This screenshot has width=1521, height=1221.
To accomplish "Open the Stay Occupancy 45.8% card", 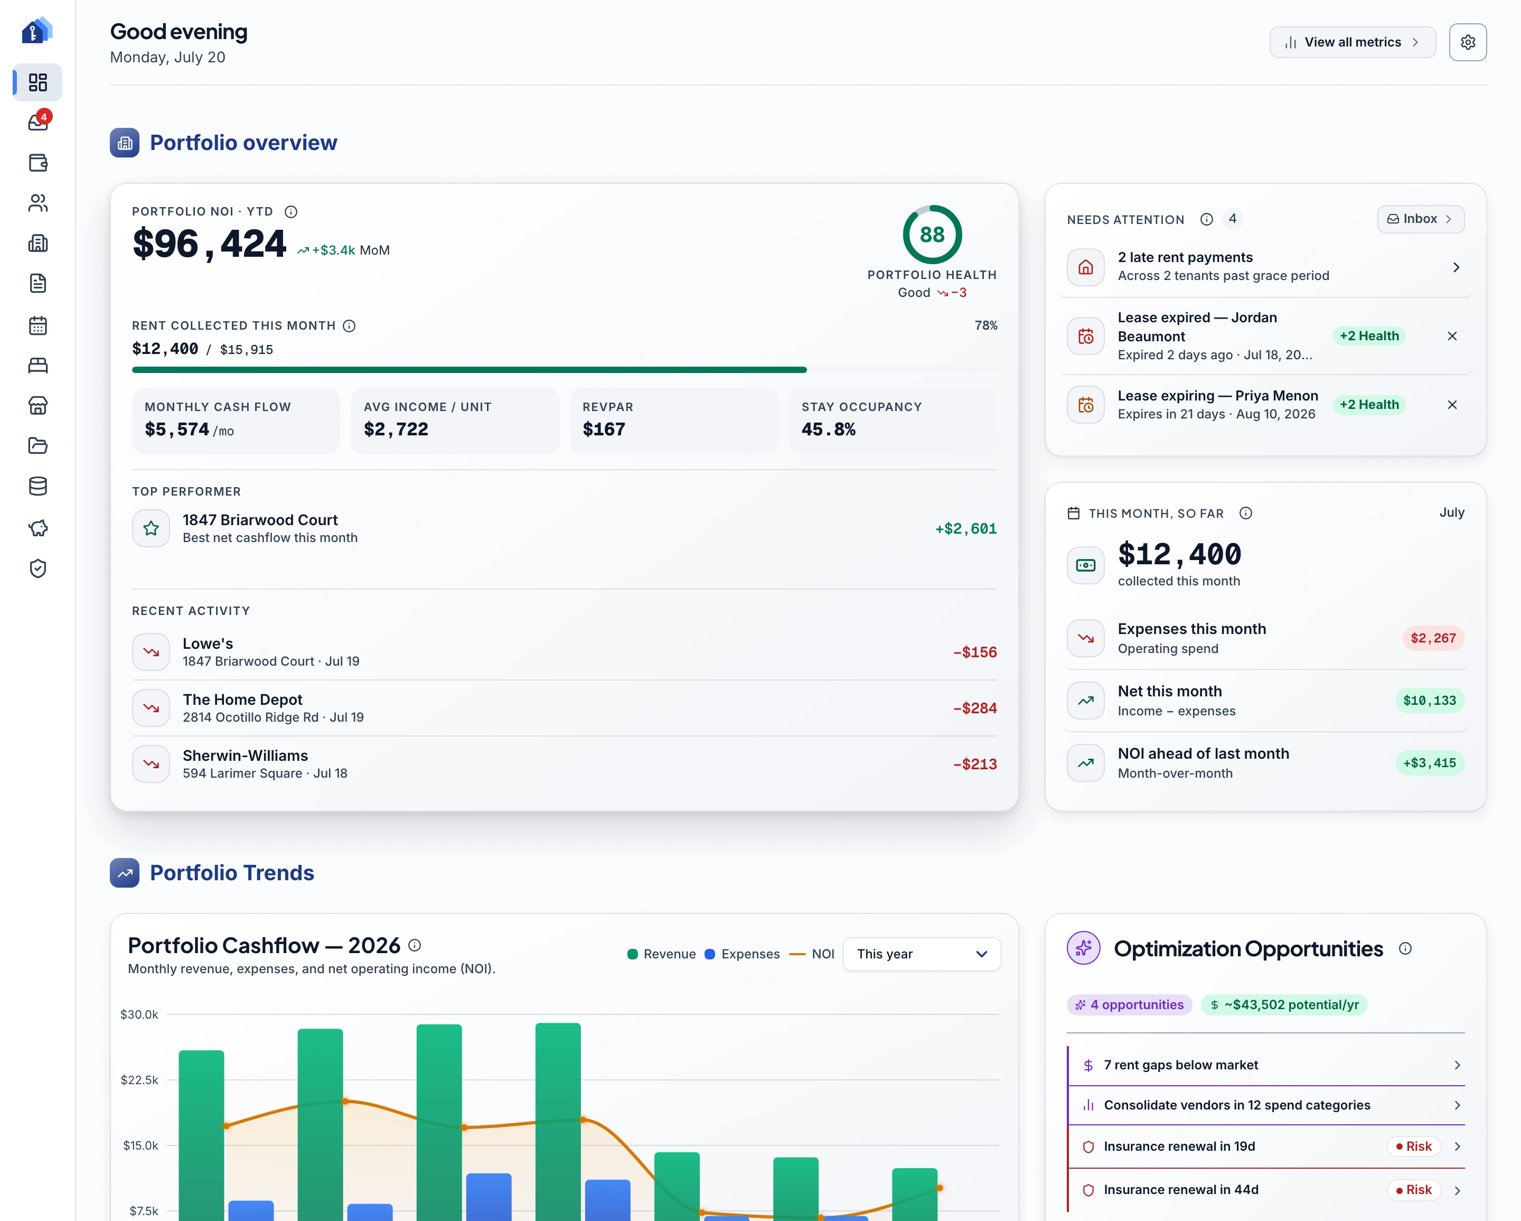I will tap(893, 421).
